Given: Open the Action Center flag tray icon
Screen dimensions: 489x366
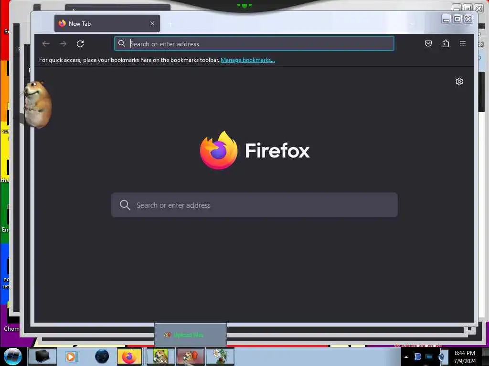Looking at the screenshot, I should (x=417, y=356).
